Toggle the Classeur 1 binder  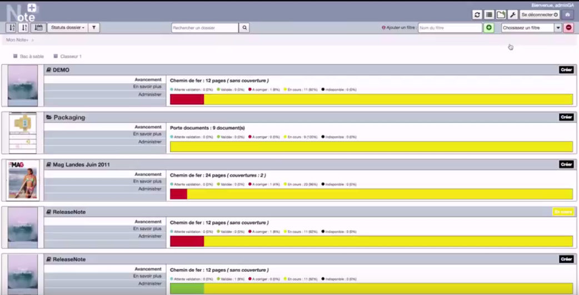pos(56,56)
